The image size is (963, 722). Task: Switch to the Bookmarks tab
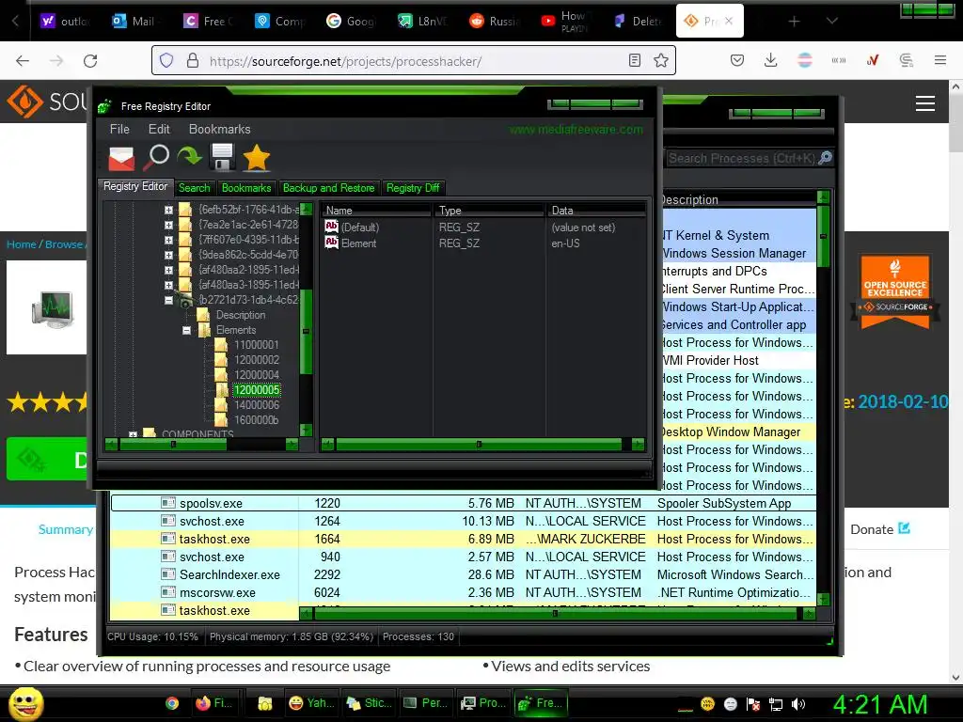[x=246, y=188]
